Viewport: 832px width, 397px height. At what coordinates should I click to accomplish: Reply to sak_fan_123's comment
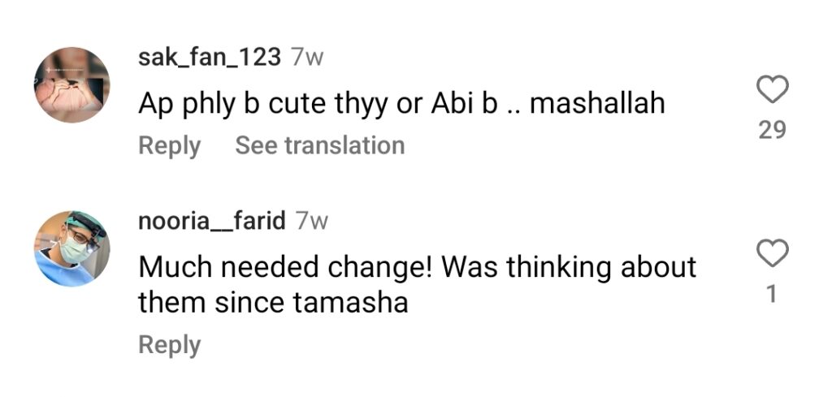point(169,146)
